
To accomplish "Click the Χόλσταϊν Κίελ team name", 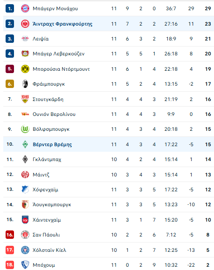I will pyautogui.click(x=49, y=250).
